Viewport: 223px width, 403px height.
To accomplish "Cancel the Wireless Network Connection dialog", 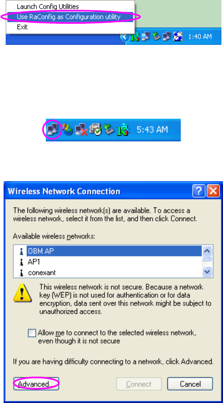I will point(190,384).
